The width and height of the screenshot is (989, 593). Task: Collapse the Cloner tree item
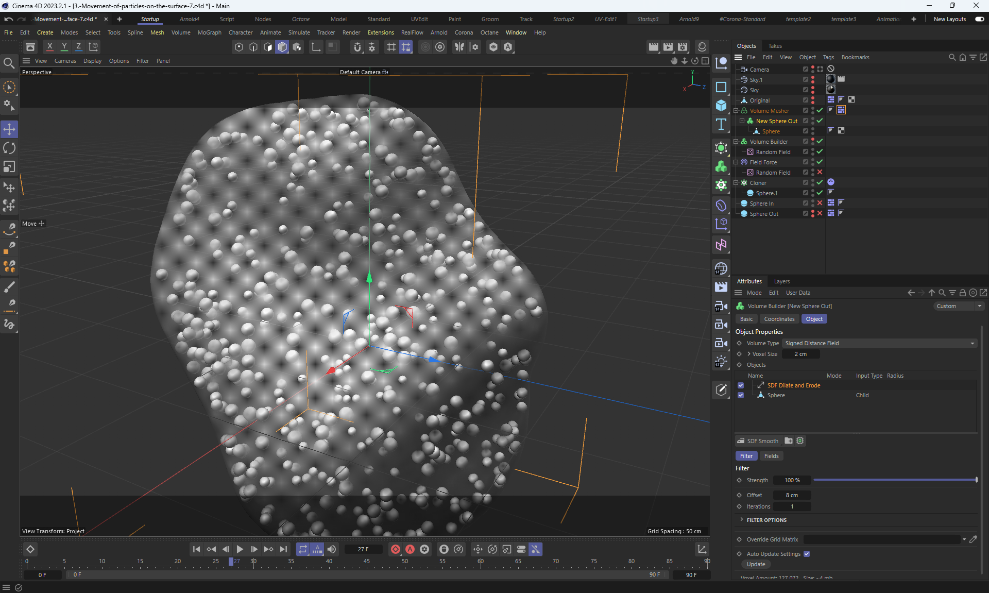pyautogui.click(x=736, y=183)
